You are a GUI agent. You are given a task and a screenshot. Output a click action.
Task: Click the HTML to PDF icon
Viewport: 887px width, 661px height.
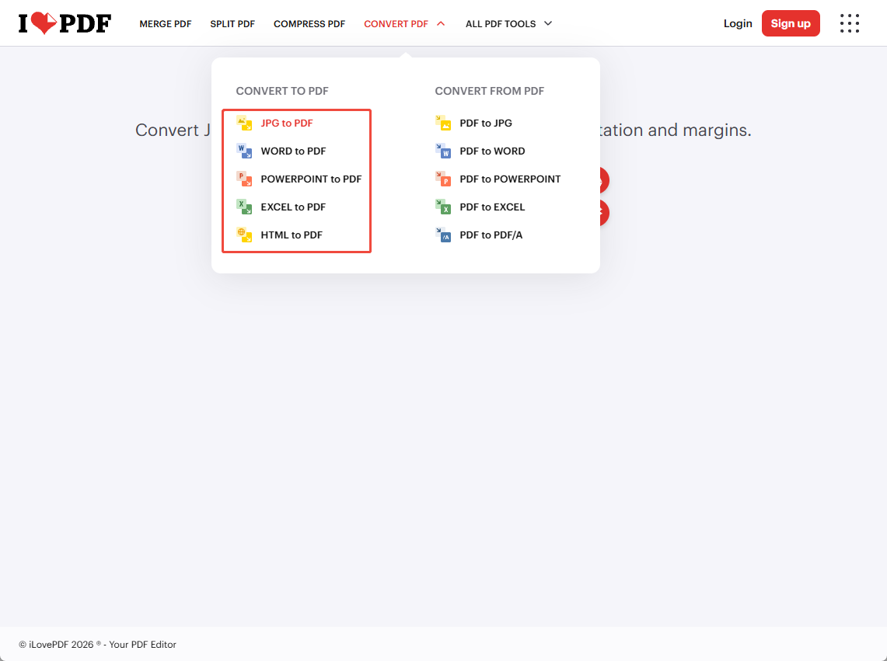[244, 235]
